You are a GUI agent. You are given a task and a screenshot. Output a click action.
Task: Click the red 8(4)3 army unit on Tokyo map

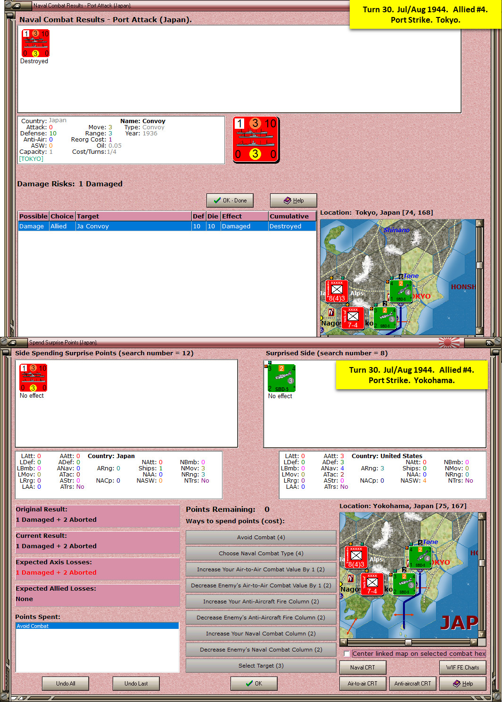coord(337,291)
